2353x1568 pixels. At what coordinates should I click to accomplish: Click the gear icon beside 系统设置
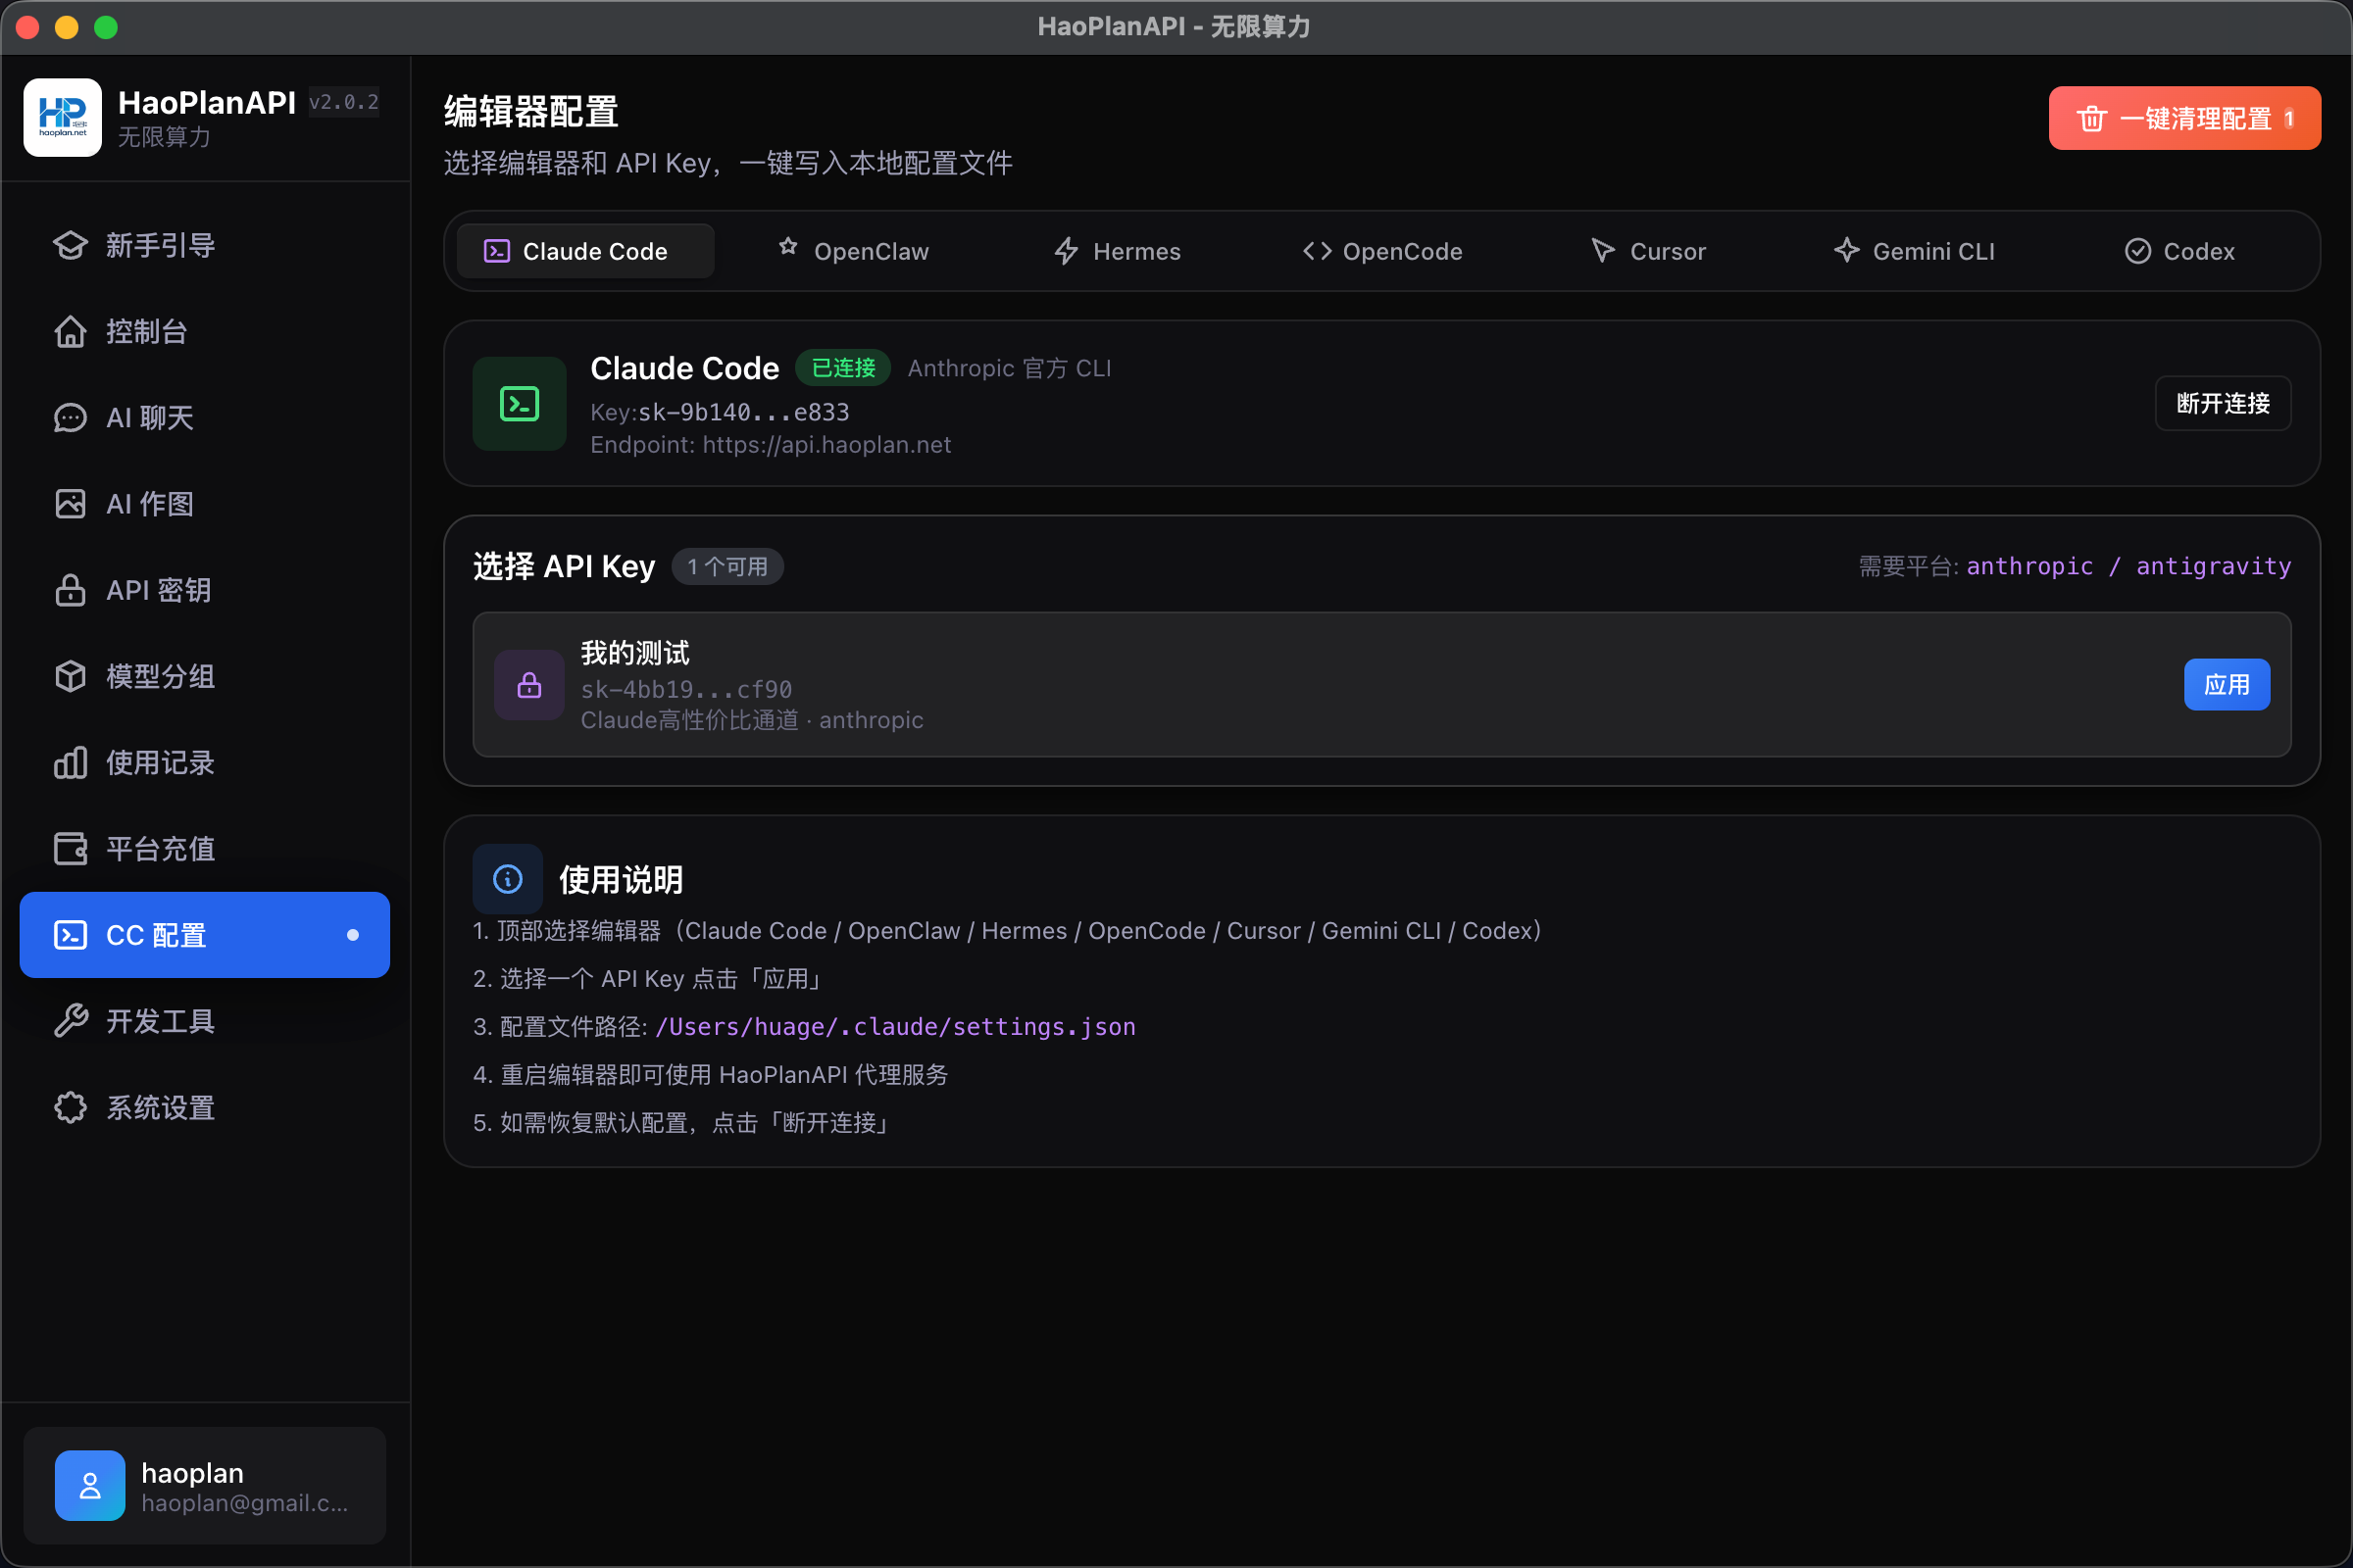click(x=70, y=1108)
